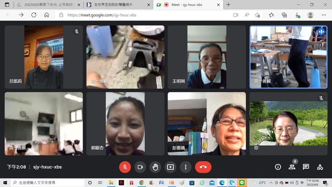Start presenting your screen

(x=171, y=167)
